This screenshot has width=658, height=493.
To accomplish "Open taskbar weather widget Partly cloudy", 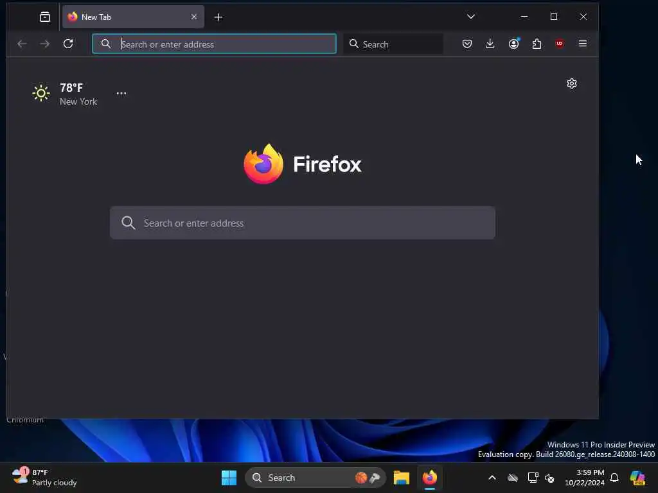I will click(x=44, y=478).
